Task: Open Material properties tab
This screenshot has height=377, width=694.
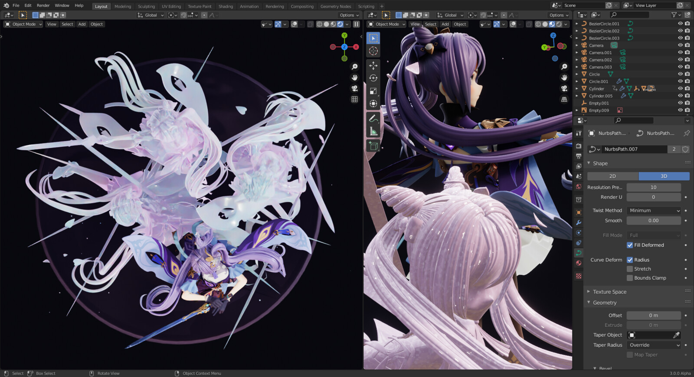Action: (x=579, y=263)
